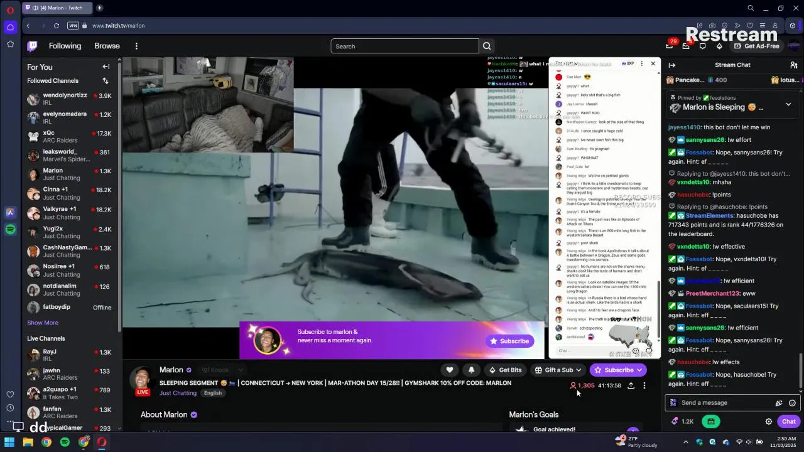Open the Opera menu logo
The image size is (804, 452).
point(10,10)
